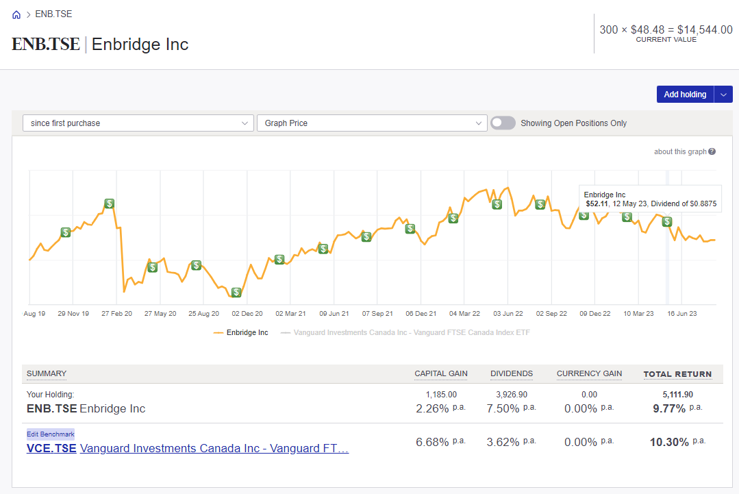
Task: Open the VCE.TSE benchmark link
Action: 51,448
